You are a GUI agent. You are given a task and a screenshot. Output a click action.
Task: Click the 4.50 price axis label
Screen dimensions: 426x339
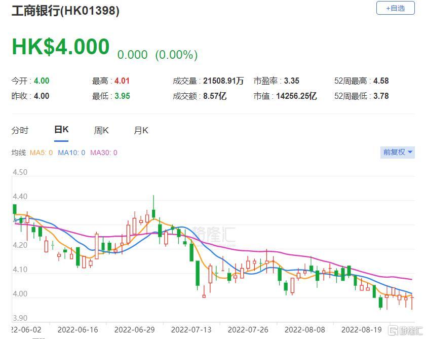[20, 172]
